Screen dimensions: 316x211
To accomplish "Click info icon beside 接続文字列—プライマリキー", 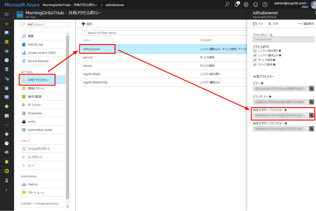I will click(x=285, y=110).
